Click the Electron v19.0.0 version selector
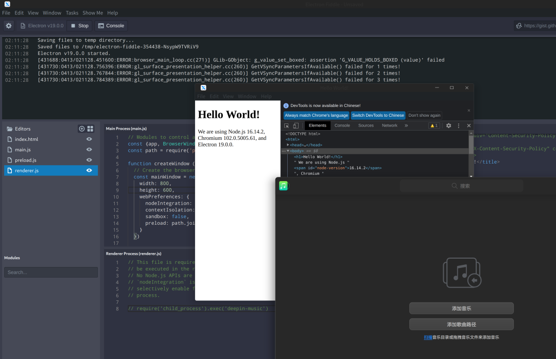This screenshot has height=359, width=556. point(42,26)
